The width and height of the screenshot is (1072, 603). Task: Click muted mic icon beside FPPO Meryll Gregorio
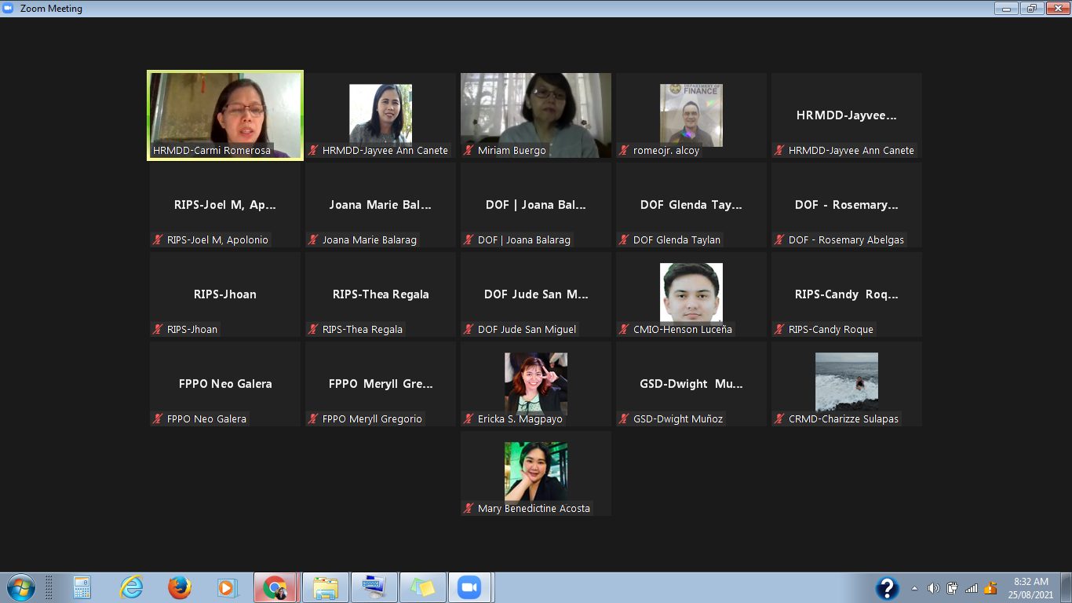[x=313, y=419]
